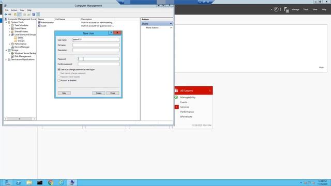Open Manageability under All Servers tile

pos(188,98)
